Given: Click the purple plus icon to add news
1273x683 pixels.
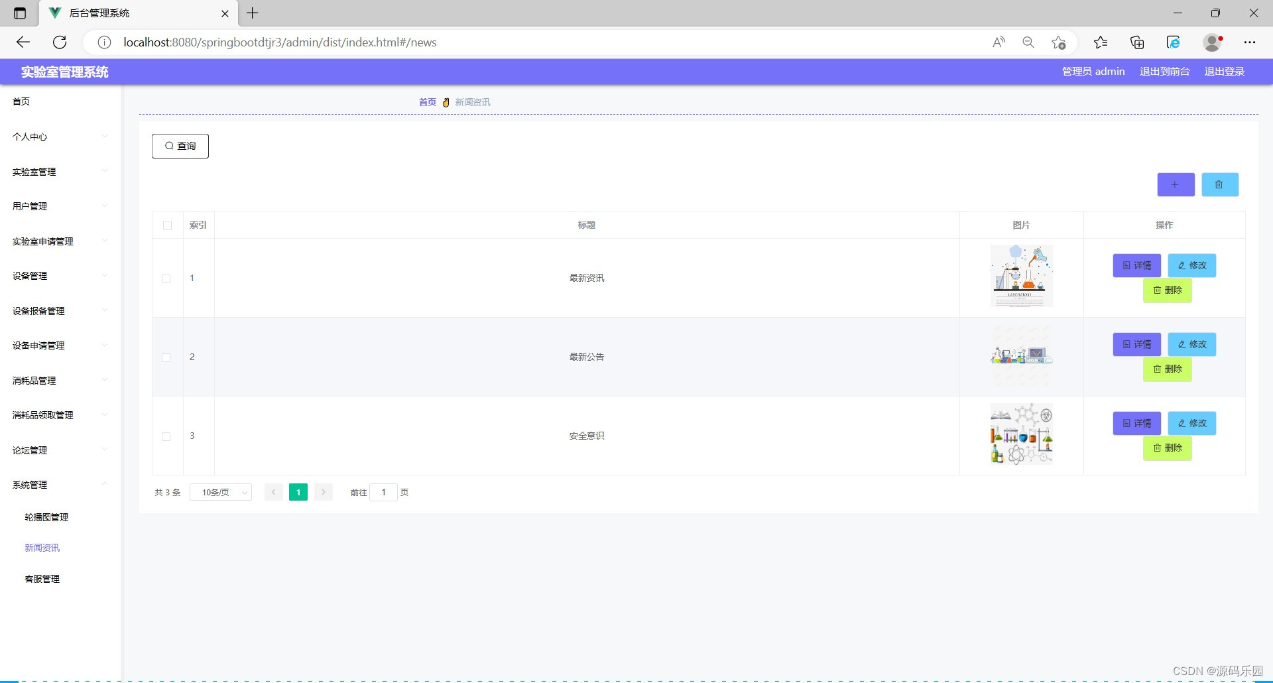Looking at the screenshot, I should 1175,184.
